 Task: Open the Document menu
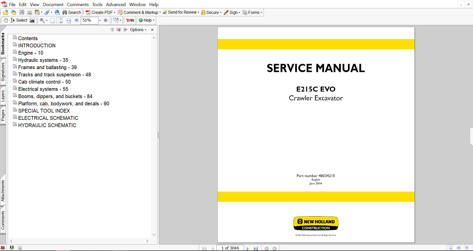(x=53, y=4)
